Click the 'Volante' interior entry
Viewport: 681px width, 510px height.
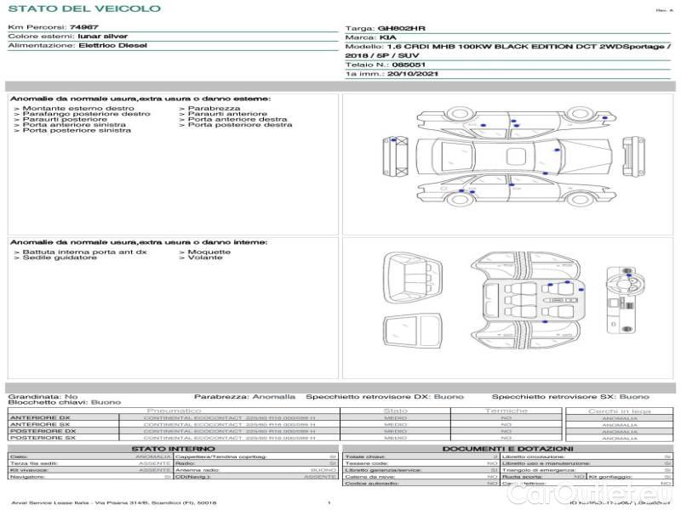tap(205, 258)
